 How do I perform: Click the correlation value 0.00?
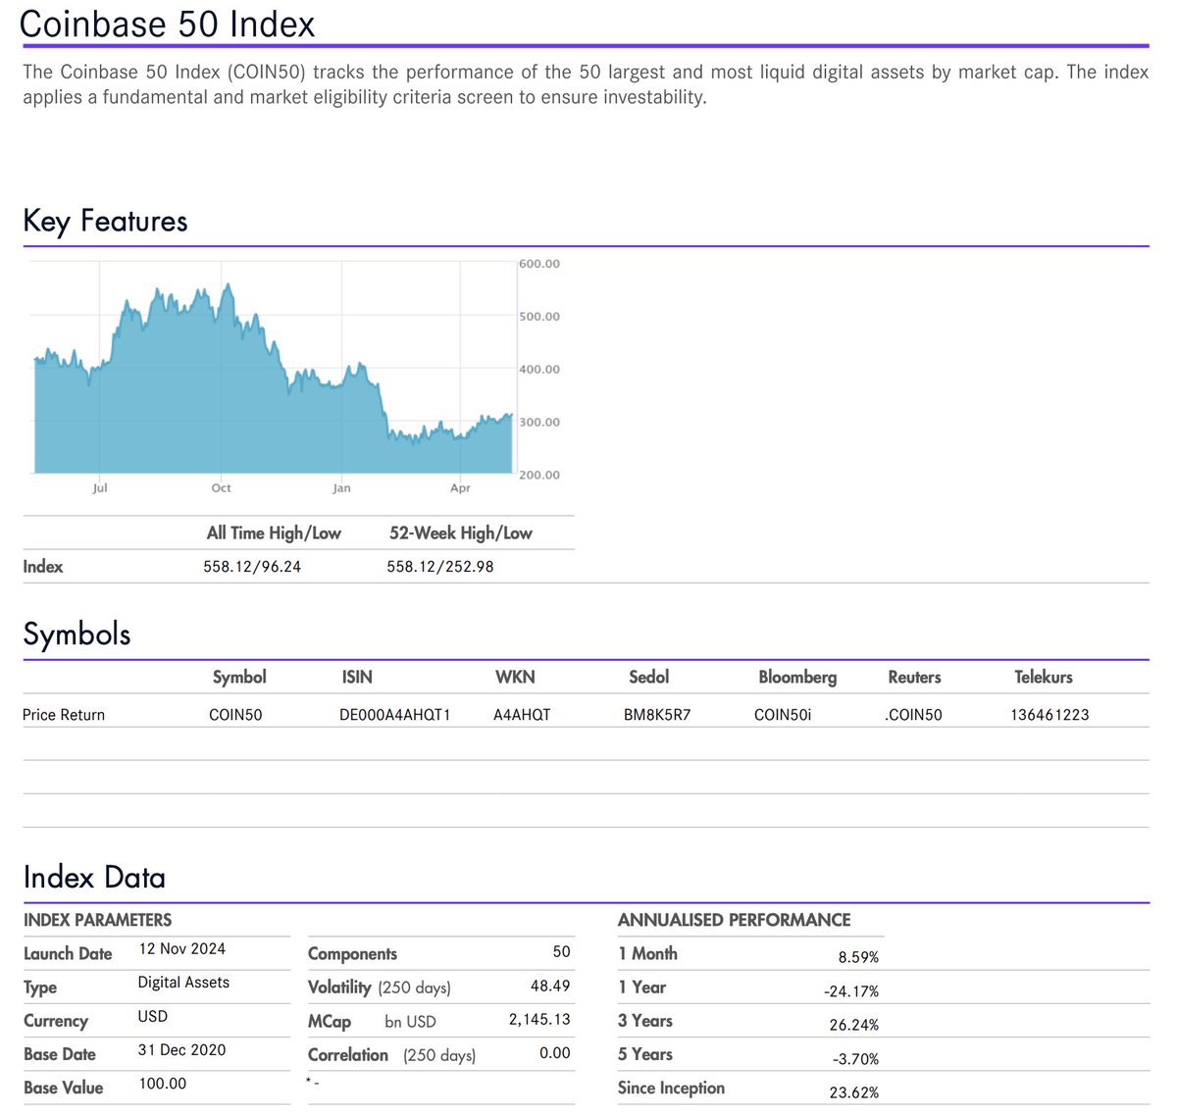coord(554,1053)
